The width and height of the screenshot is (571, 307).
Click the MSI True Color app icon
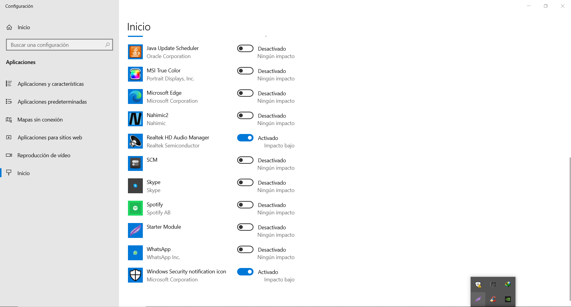click(x=135, y=74)
